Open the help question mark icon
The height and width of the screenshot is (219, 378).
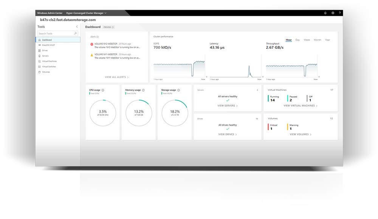point(340,13)
